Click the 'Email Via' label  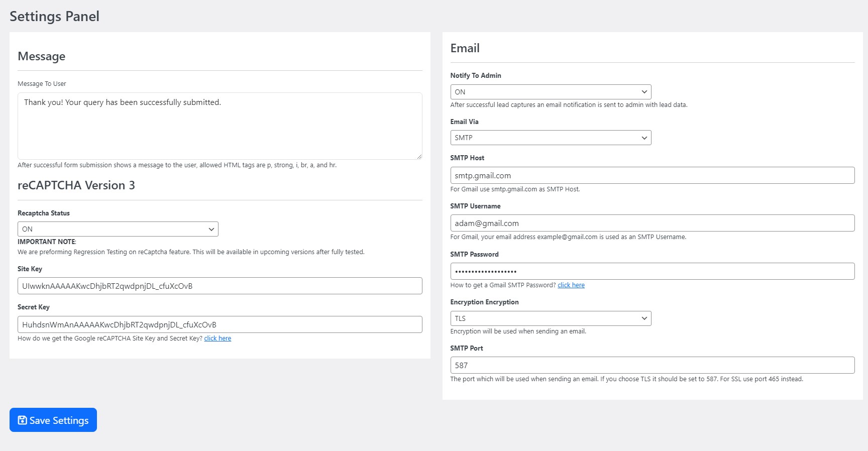click(464, 122)
